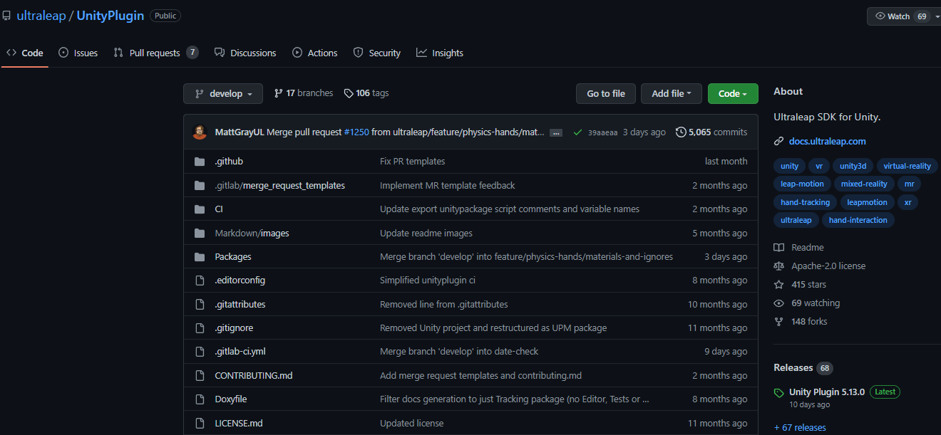This screenshot has width=941, height=435.
Task: Open 'Update readme images' commit message
Action: coord(426,233)
